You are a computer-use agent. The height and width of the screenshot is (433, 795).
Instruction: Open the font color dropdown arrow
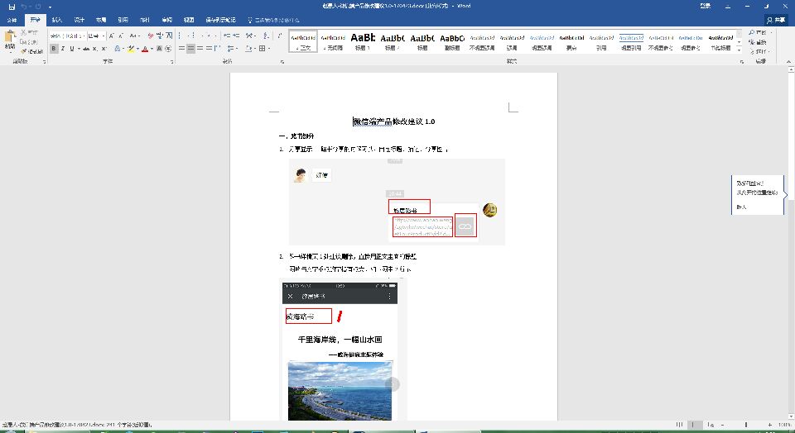[152, 49]
